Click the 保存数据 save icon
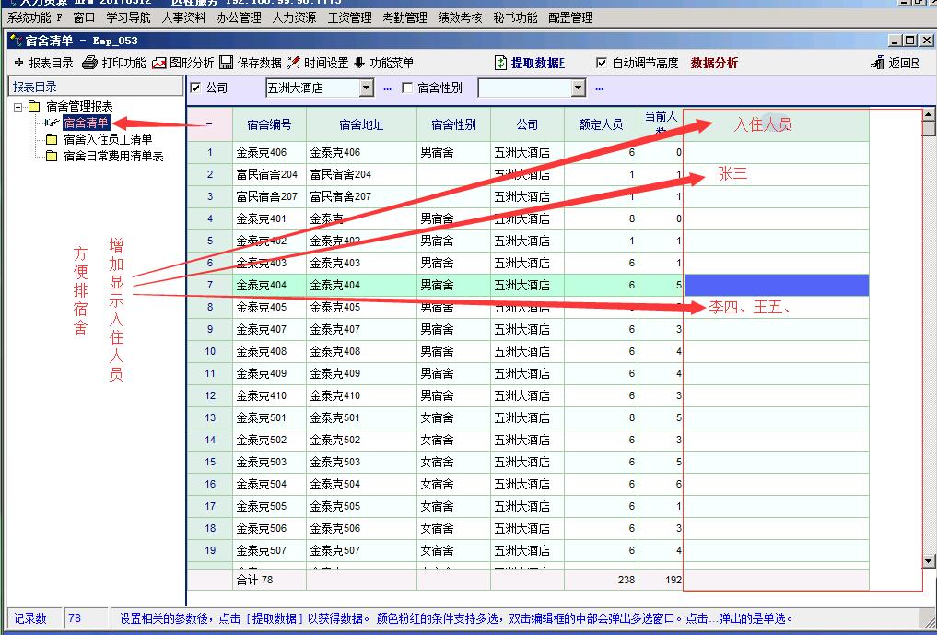The image size is (937, 635). click(x=226, y=63)
